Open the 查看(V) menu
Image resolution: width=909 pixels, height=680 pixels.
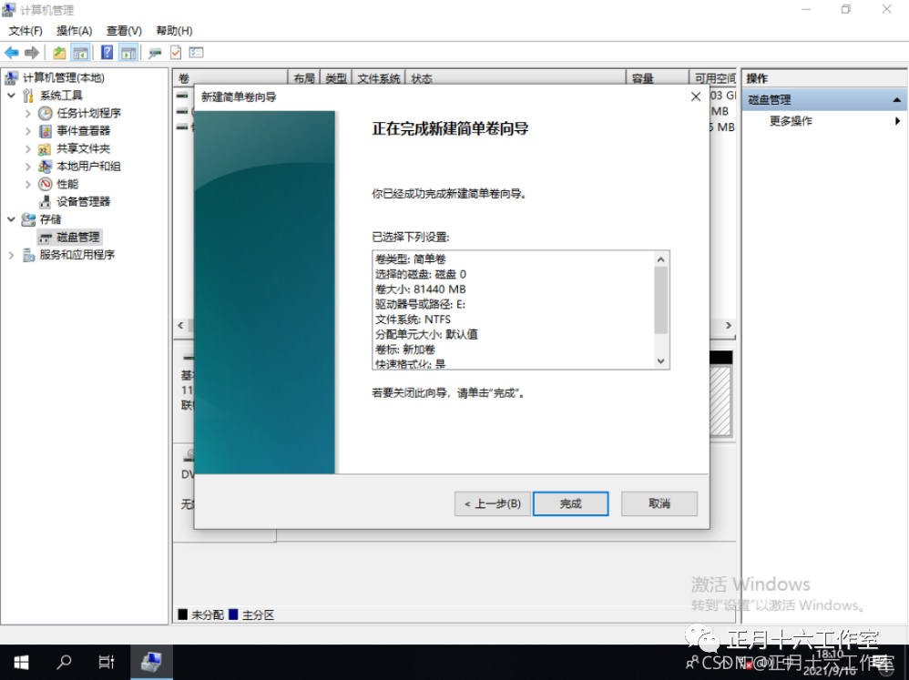124,30
